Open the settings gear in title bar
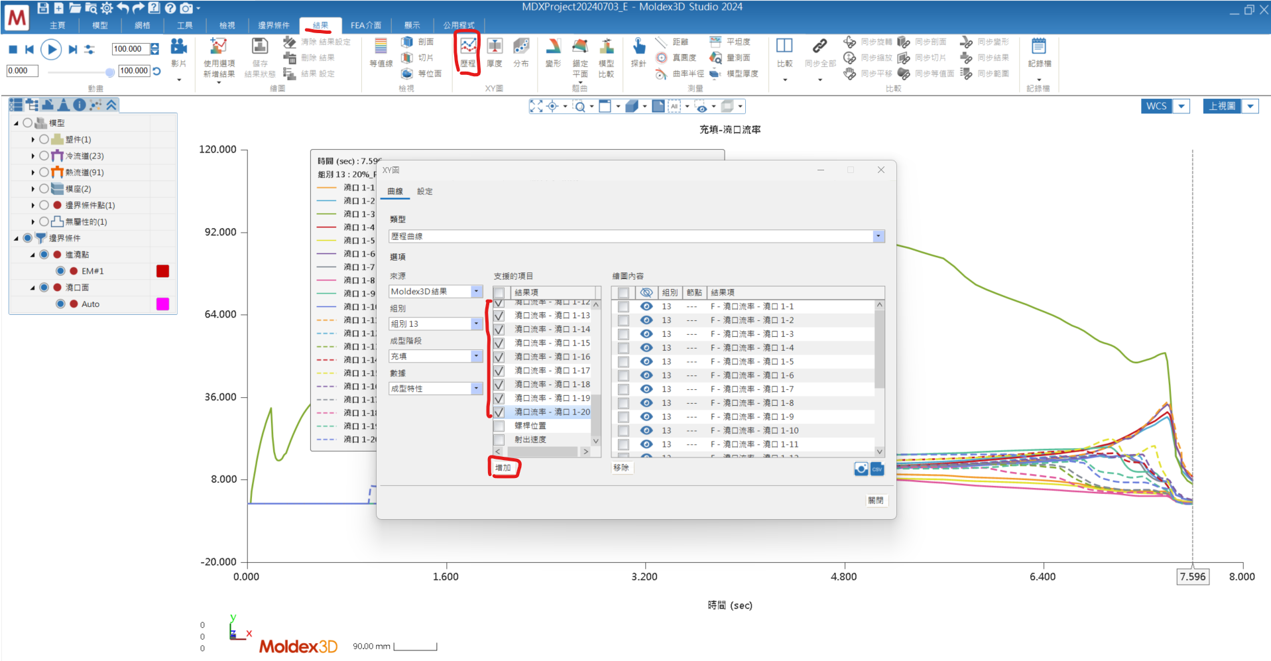The height and width of the screenshot is (661, 1271). (x=107, y=8)
